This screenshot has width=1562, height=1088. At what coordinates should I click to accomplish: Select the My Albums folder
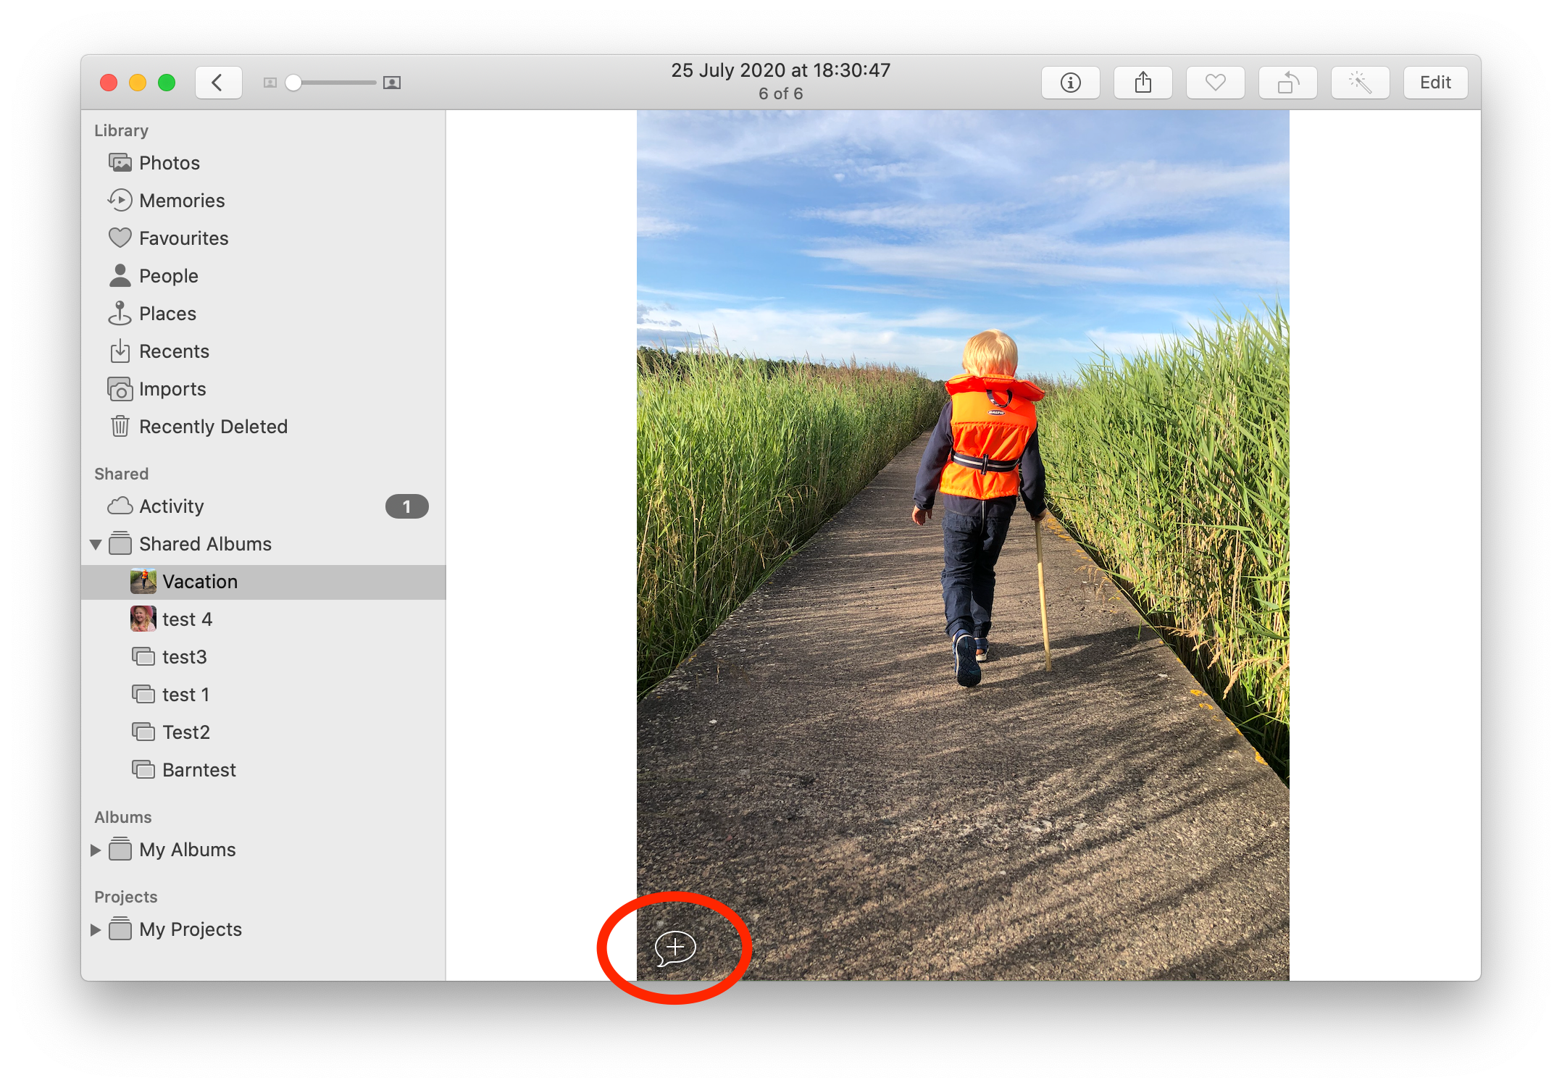[x=263, y=850]
